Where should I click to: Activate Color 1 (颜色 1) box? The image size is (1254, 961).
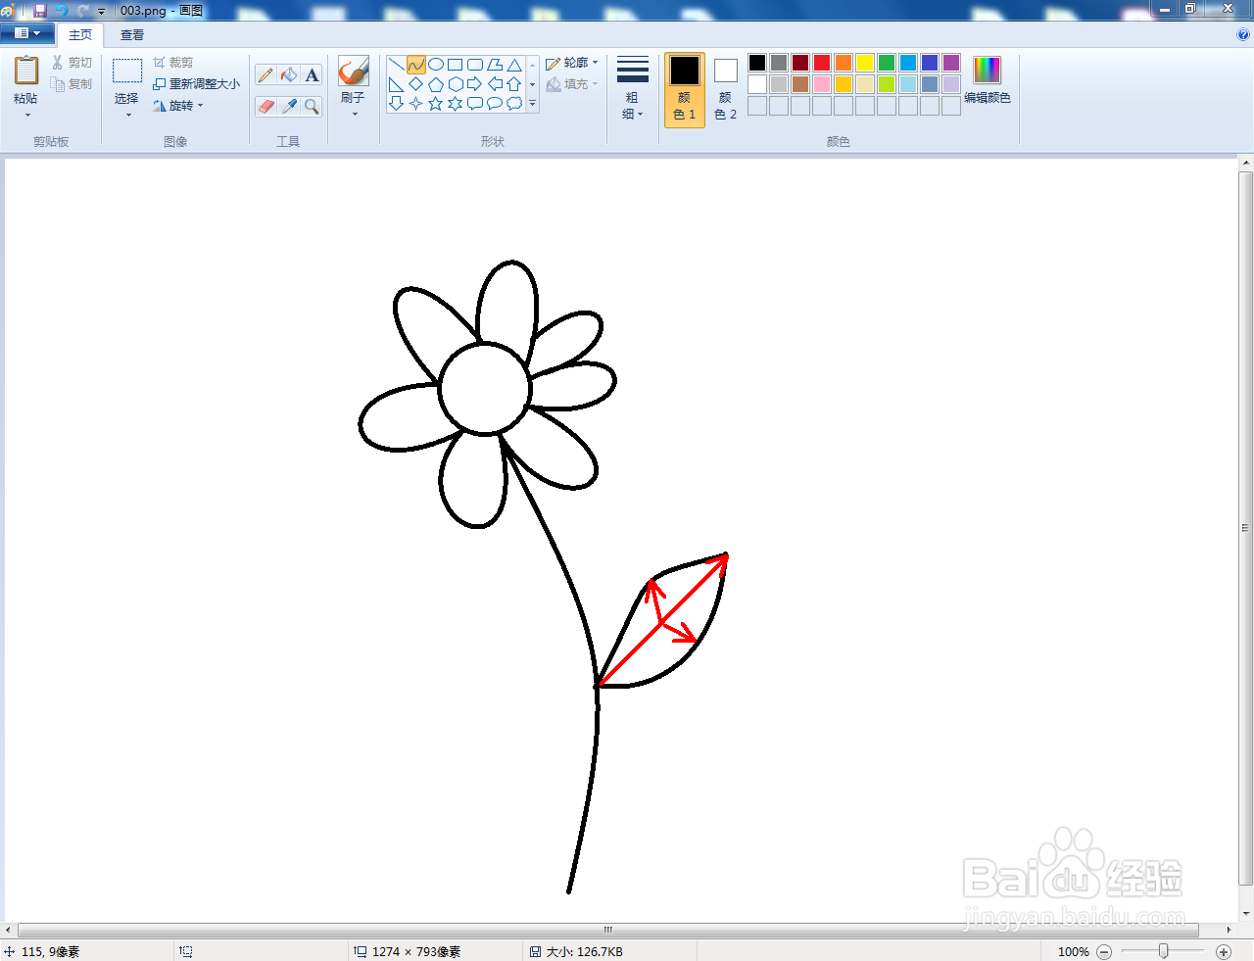click(x=685, y=90)
